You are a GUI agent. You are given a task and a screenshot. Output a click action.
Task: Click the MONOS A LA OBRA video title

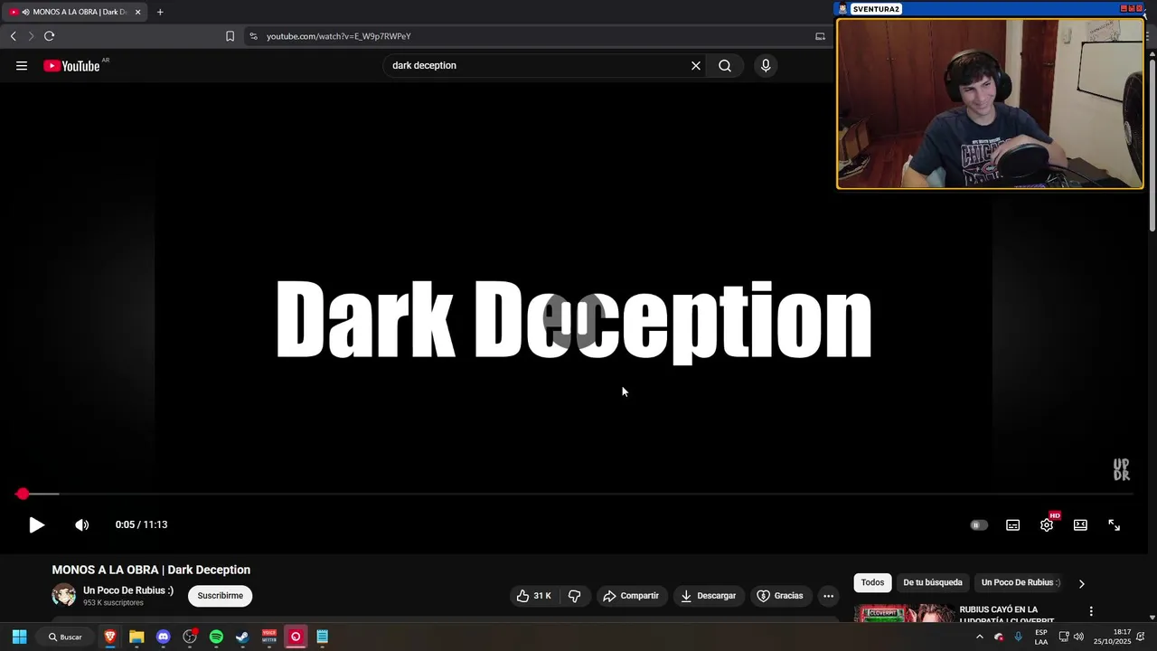[x=151, y=570]
